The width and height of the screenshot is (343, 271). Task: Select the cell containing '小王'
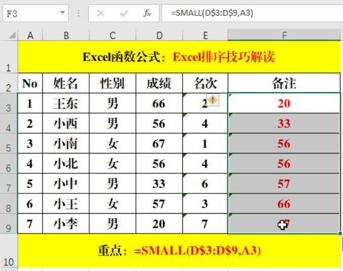tap(66, 204)
